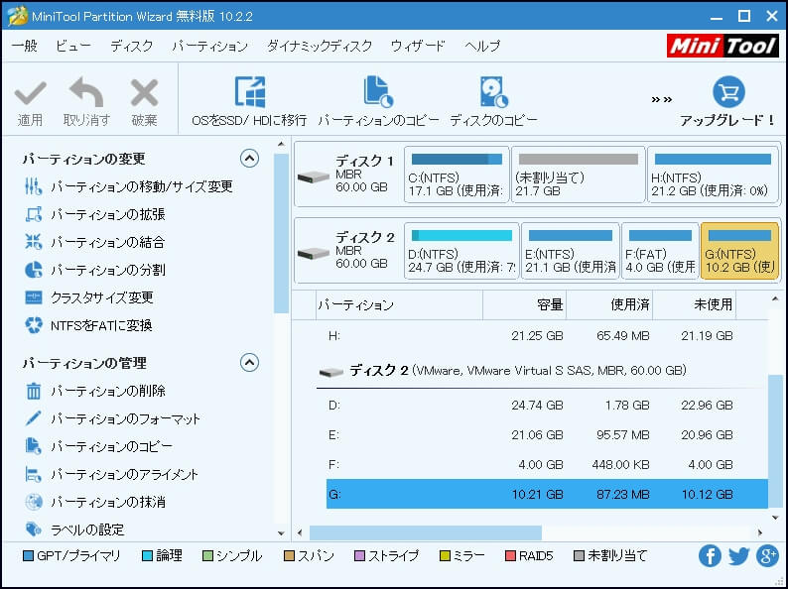Collapse the パーティションの変更 section
Image resolution: width=788 pixels, height=589 pixels.
click(x=250, y=159)
